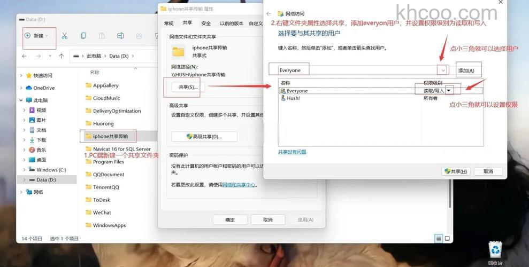Image resolution: width=529 pixels, height=267 pixels.
Task: Select Navicat 16 for SQL Server folder
Action: point(118,149)
